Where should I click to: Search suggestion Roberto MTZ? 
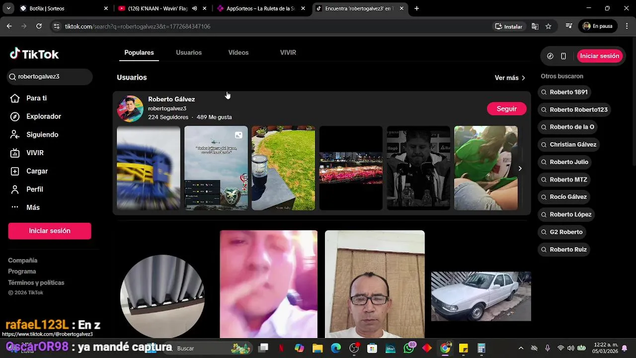564,179
